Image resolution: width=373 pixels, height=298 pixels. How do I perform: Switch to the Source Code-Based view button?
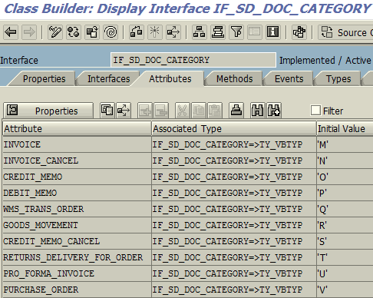point(345,32)
